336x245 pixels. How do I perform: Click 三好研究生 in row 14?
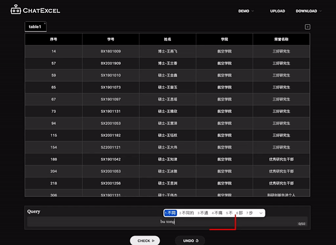281,51
